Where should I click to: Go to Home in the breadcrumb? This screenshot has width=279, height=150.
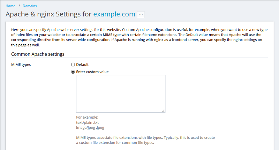pos(10,6)
